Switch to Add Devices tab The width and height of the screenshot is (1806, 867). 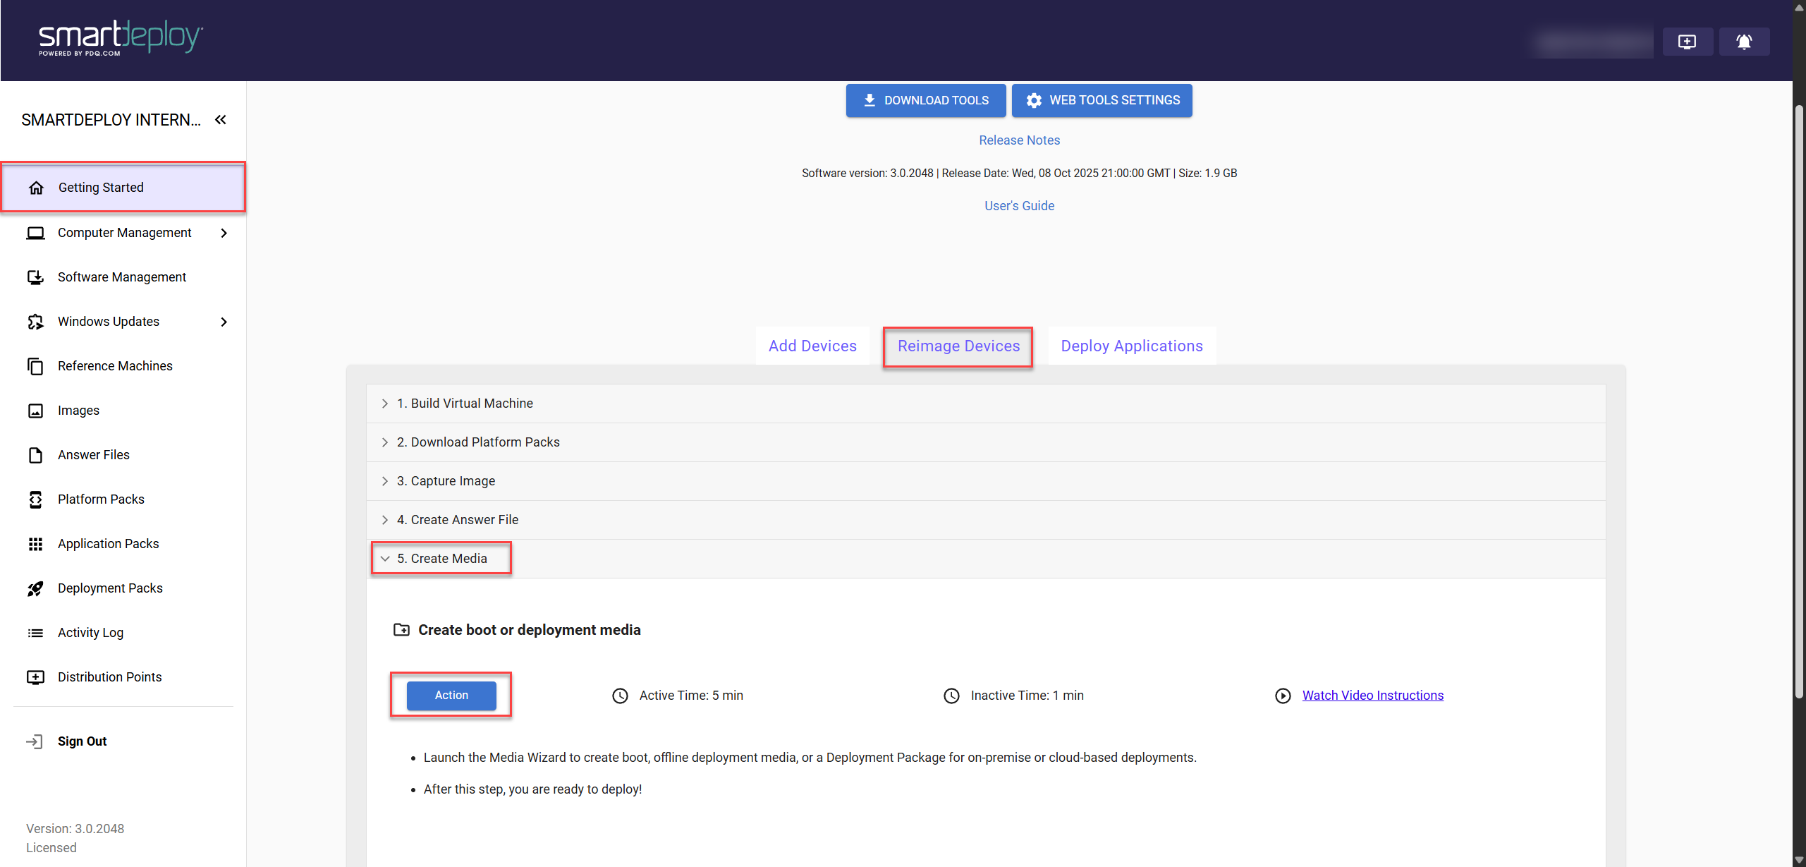pos(812,346)
